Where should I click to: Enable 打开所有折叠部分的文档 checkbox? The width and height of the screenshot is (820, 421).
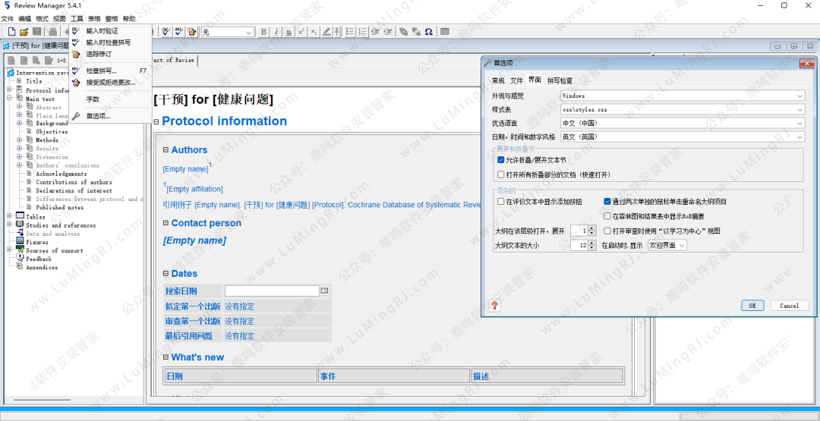pos(501,174)
